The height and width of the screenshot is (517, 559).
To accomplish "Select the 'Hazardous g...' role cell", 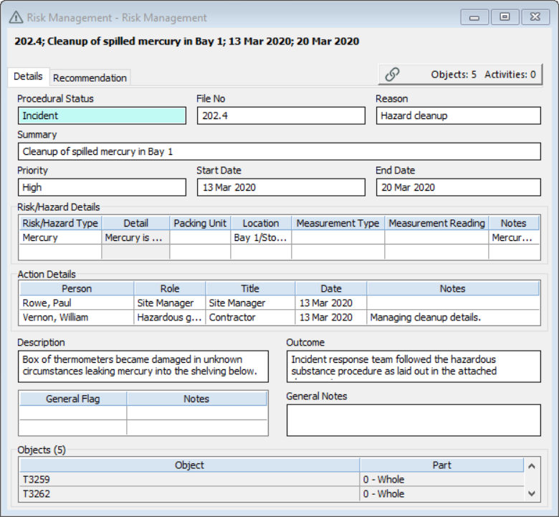I will (x=170, y=317).
